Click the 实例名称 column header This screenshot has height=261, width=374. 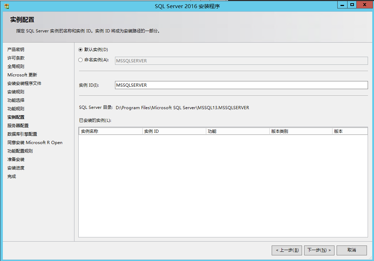click(111, 131)
